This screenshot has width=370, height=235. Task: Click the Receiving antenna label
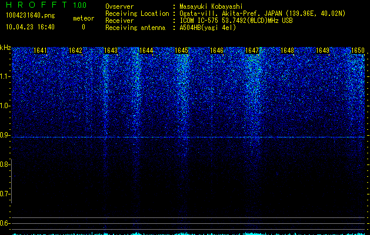135,28
